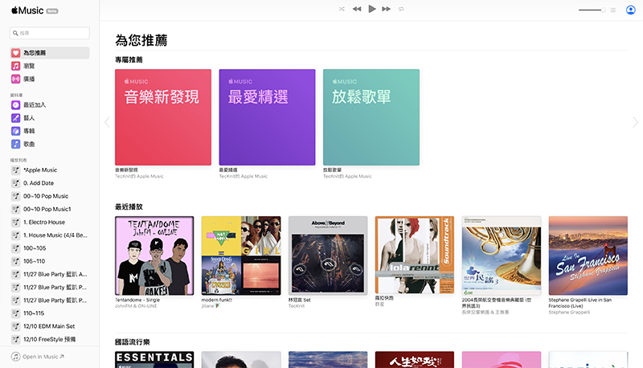Select the Radio (廣播) broadcast icon

[16, 79]
